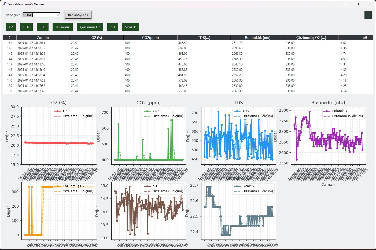The image size is (376, 250).
Task: Click the TDS value 481.56
Action: [183, 75]
